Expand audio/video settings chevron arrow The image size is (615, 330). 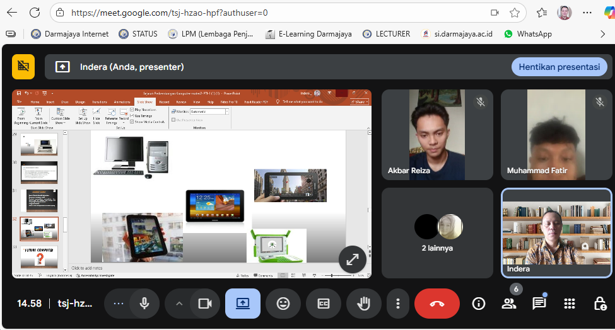click(179, 304)
